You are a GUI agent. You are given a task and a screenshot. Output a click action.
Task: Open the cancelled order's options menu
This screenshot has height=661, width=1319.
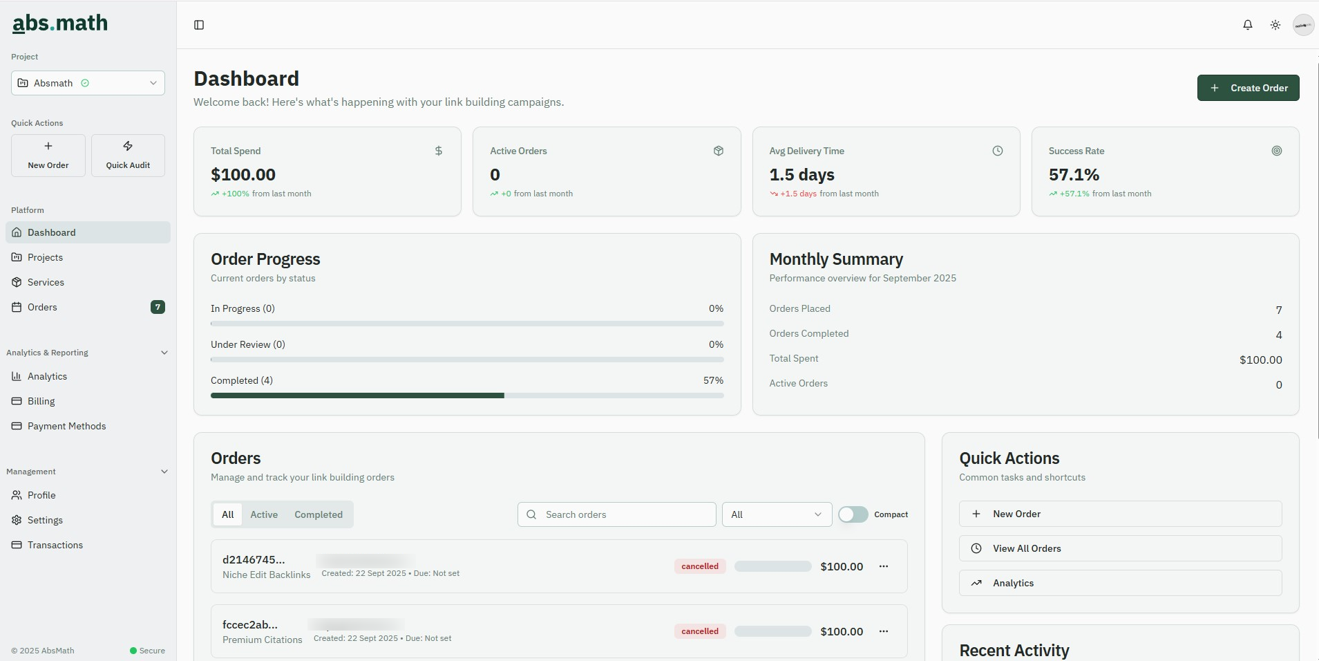pyautogui.click(x=884, y=566)
